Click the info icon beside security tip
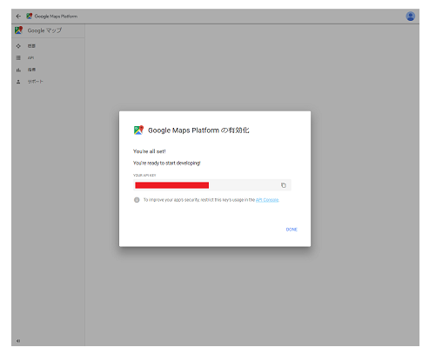 [x=137, y=200]
